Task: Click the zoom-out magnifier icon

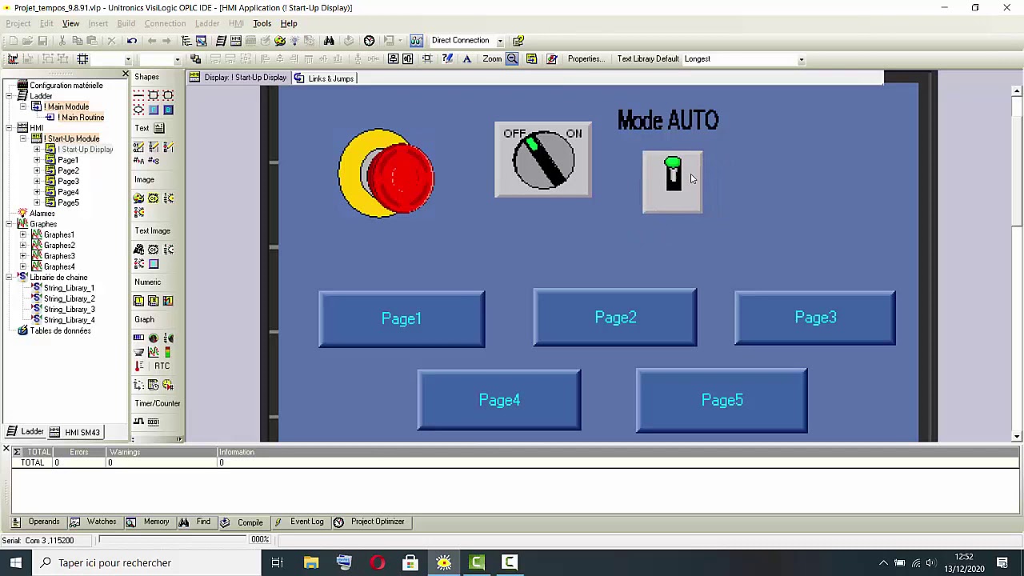Action: pos(512,58)
